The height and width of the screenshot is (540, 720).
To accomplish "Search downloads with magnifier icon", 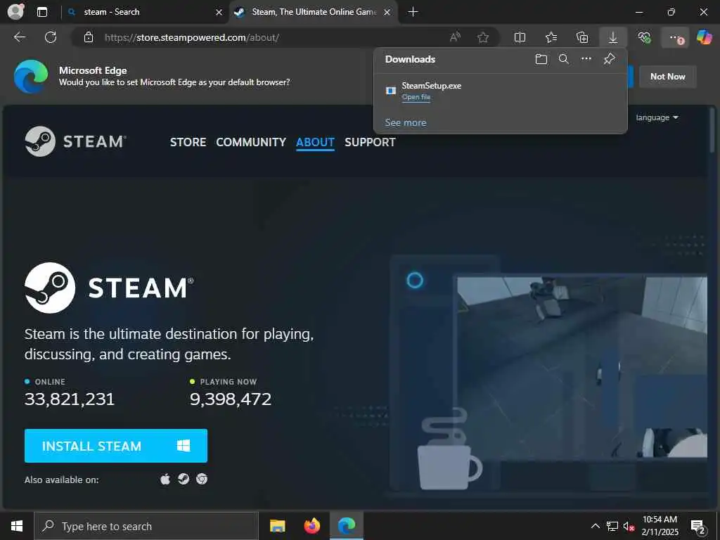I will tap(564, 59).
